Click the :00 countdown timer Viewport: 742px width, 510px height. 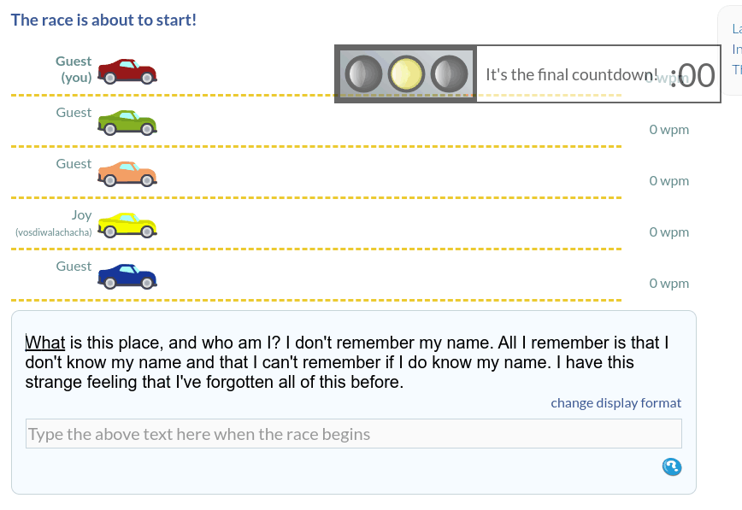tap(693, 75)
